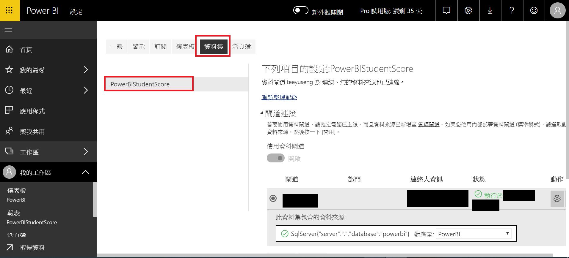Expand the 我的最愛 chevron
This screenshot has height=258, width=569.
coord(86,70)
